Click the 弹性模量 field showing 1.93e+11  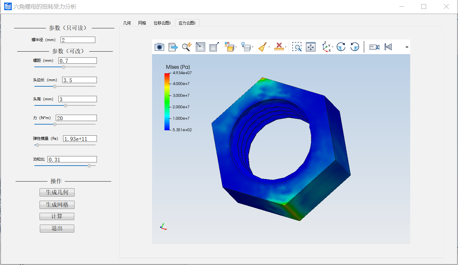pyautogui.click(x=80, y=139)
